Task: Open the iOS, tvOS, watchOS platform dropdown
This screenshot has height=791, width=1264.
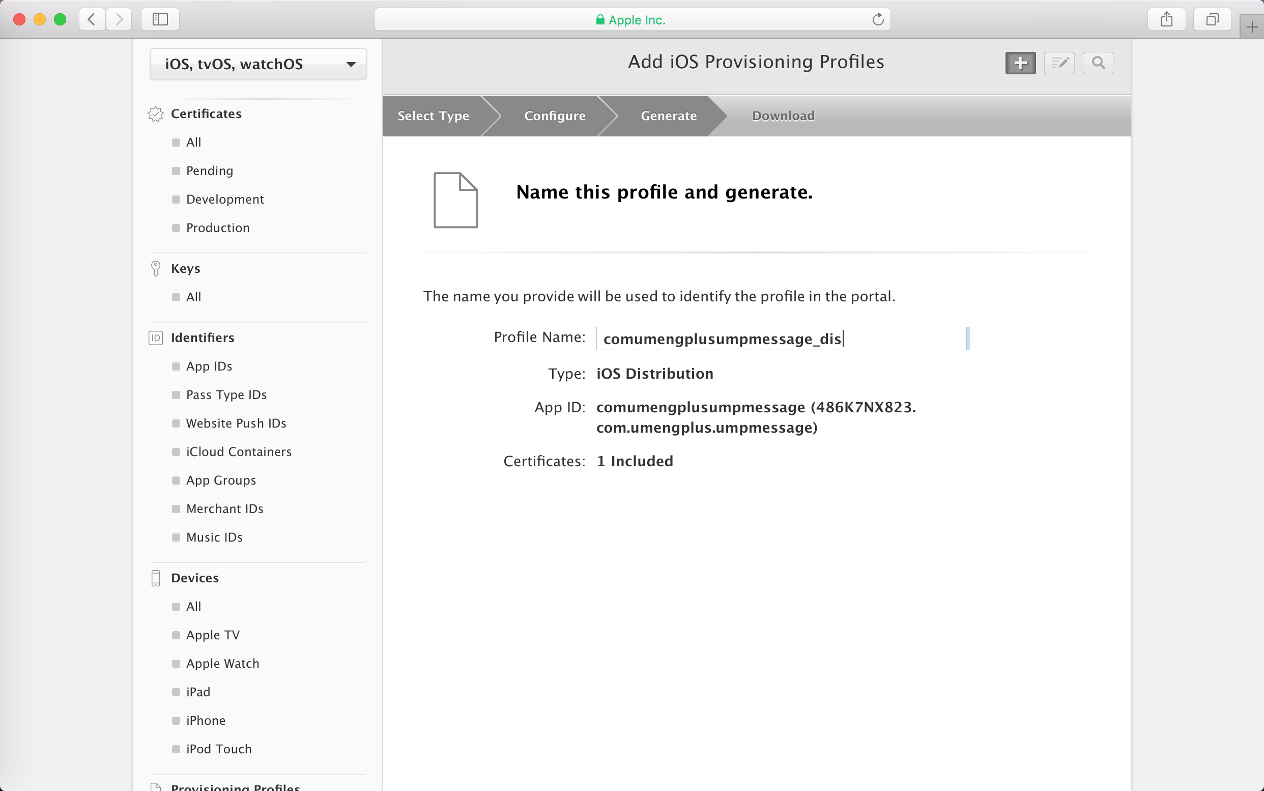Action: tap(258, 64)
